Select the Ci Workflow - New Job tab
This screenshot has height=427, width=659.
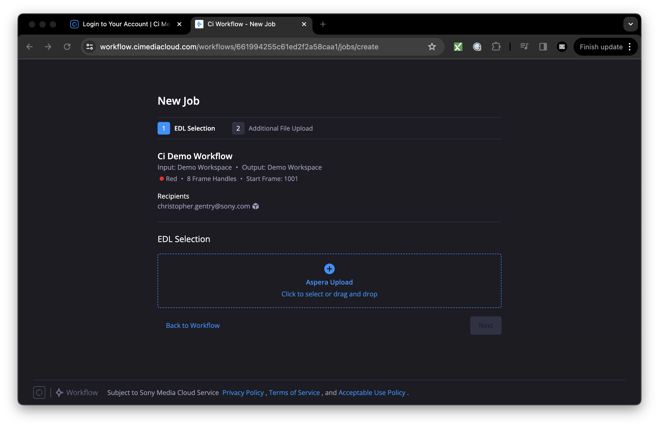click(x=251, y=24)
